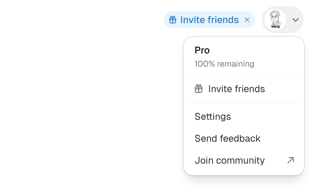Click the 100% remaining usage text

(x=224, y=64)
